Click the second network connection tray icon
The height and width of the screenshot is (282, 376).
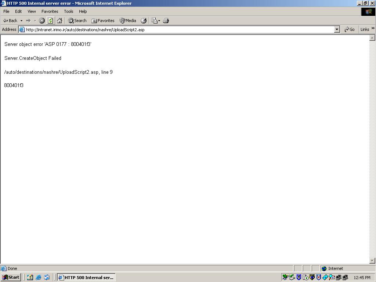click(345, 278)
